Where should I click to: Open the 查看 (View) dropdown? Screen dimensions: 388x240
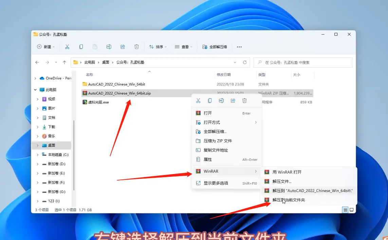[x=183, y=47]
